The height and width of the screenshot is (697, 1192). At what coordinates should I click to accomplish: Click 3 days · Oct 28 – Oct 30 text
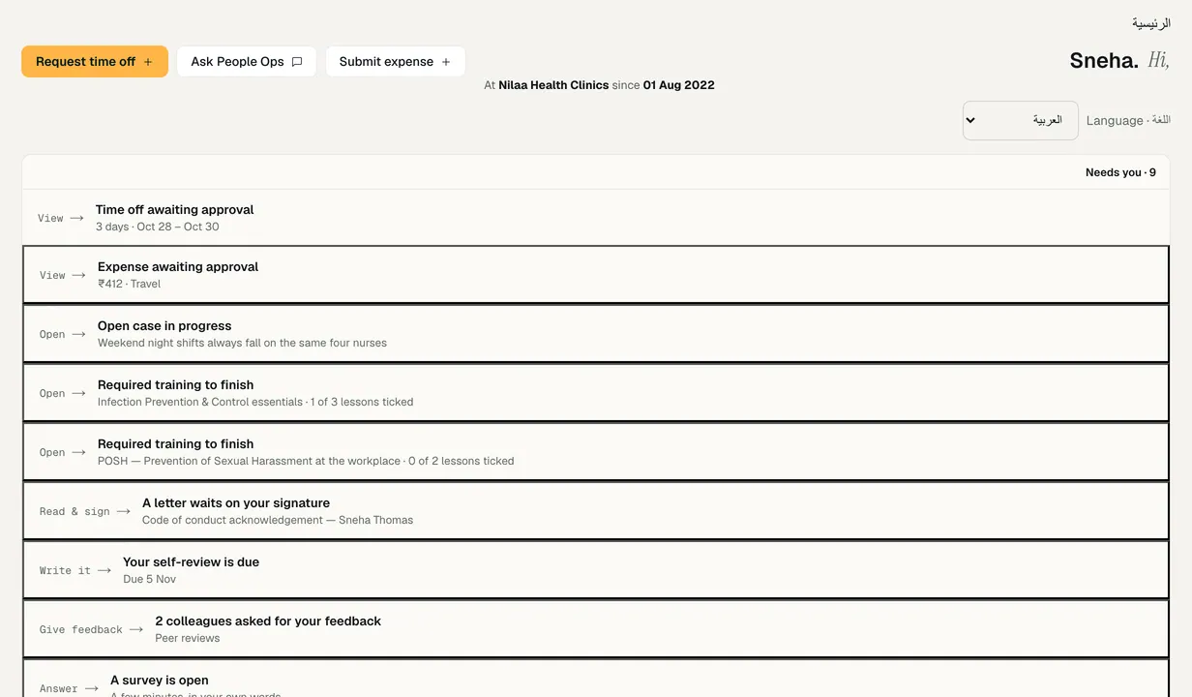(157, 227)
